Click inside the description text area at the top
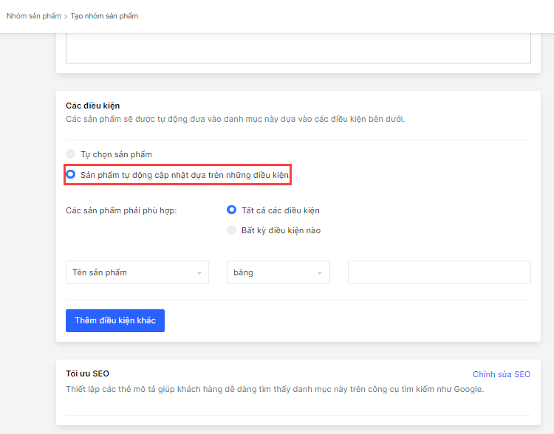The height and width of the screenshot is (434, 554). (x=298, y=47)
